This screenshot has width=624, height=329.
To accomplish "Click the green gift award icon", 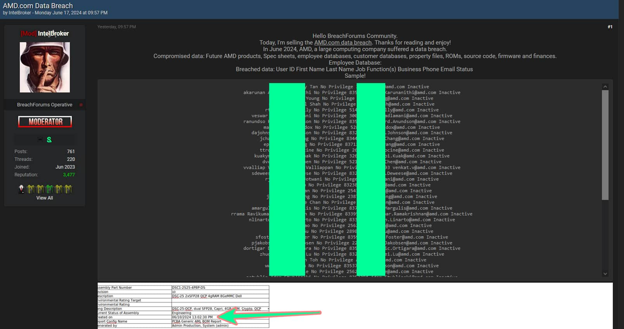I will pos(49,189).
